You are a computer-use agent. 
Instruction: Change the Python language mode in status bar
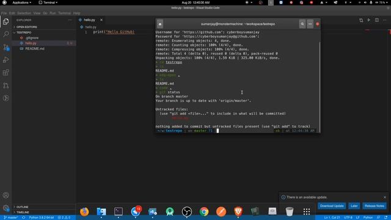pos(368,218)
